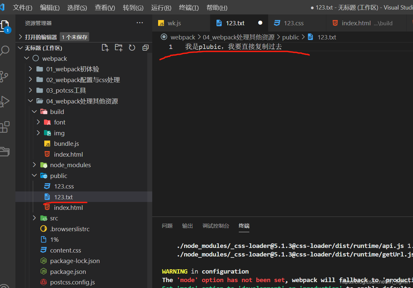This screenshot has width=413, height=288.
Task: Switch to the 123.css editor tab
Action: (x=297, y=23)
